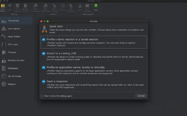
Task: Click the green zoom button on the dialog
Action: [x=48, y=22]
